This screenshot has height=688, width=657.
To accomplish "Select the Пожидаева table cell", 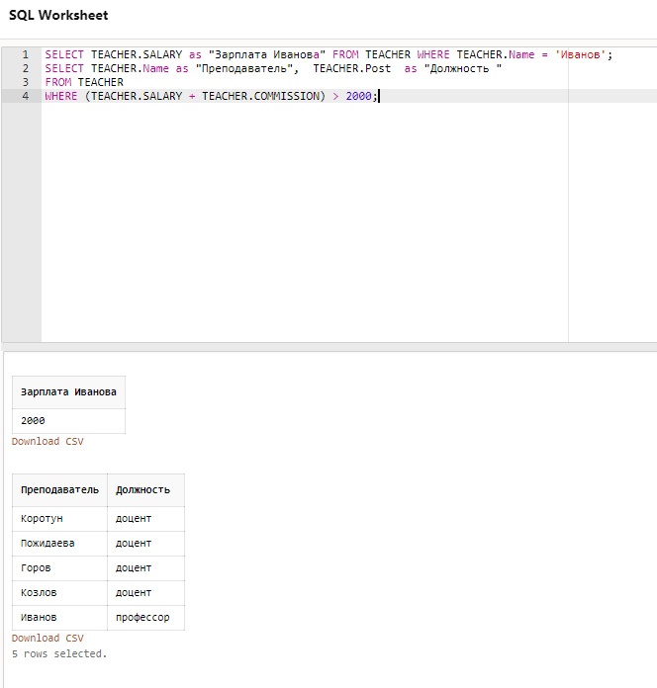I will coord(59,544).
